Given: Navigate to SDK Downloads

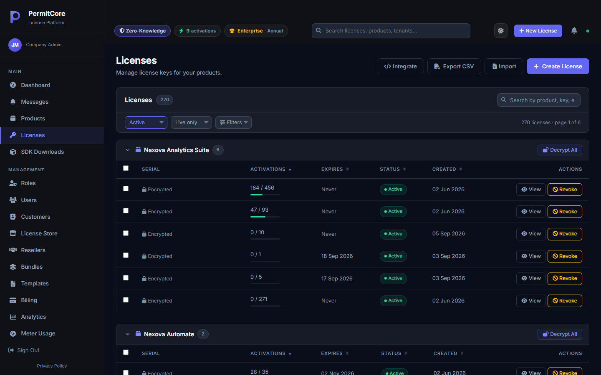Looking at the screenshot, I should [x=52, y=152].
